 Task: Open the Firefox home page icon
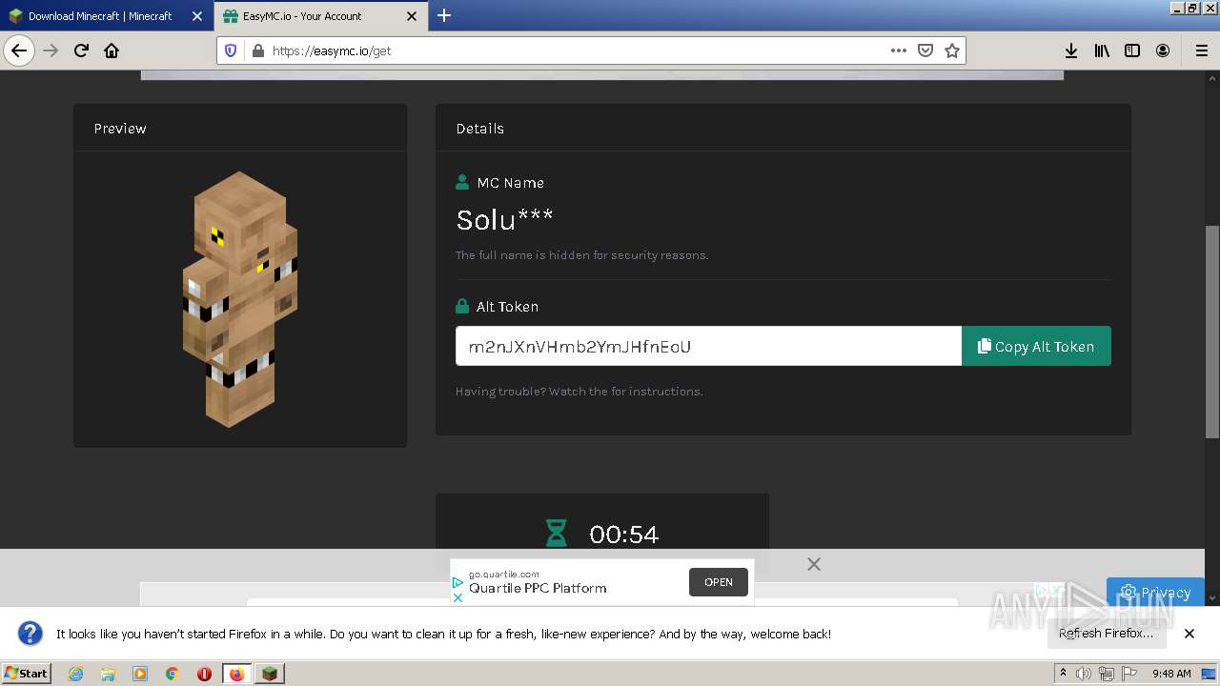tap(112, 50)
